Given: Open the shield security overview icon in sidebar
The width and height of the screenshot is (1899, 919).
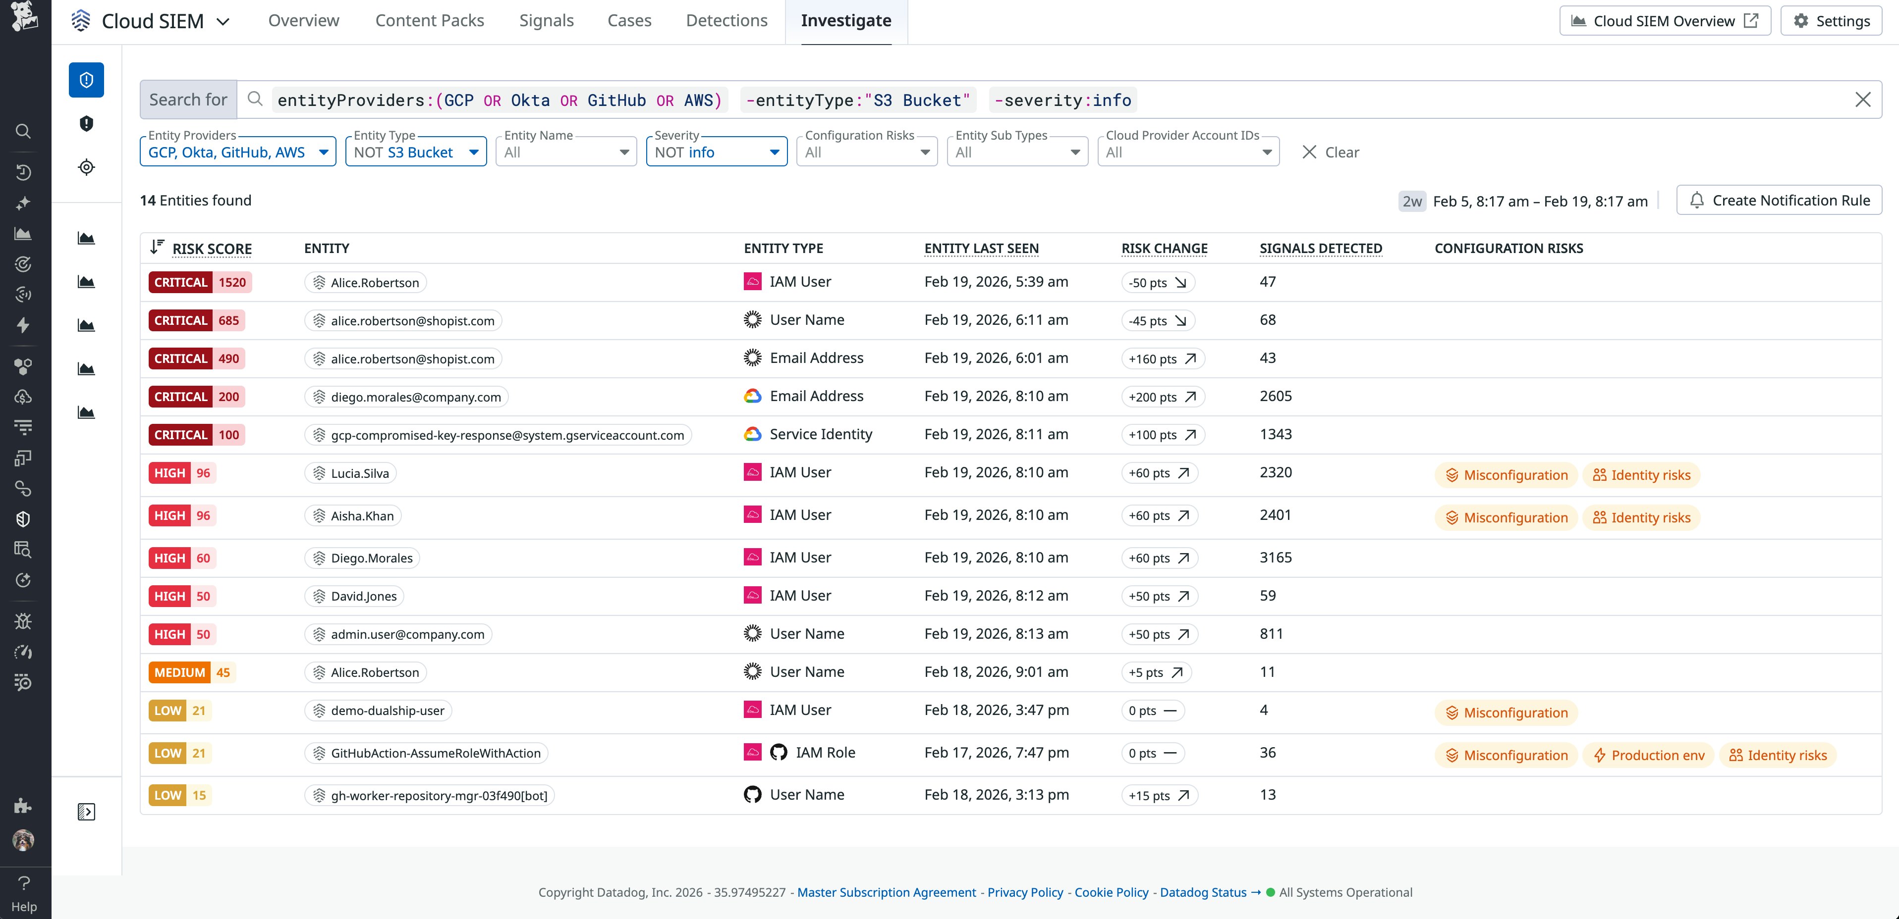Looking at the screenshot, I should click(86, 80).
